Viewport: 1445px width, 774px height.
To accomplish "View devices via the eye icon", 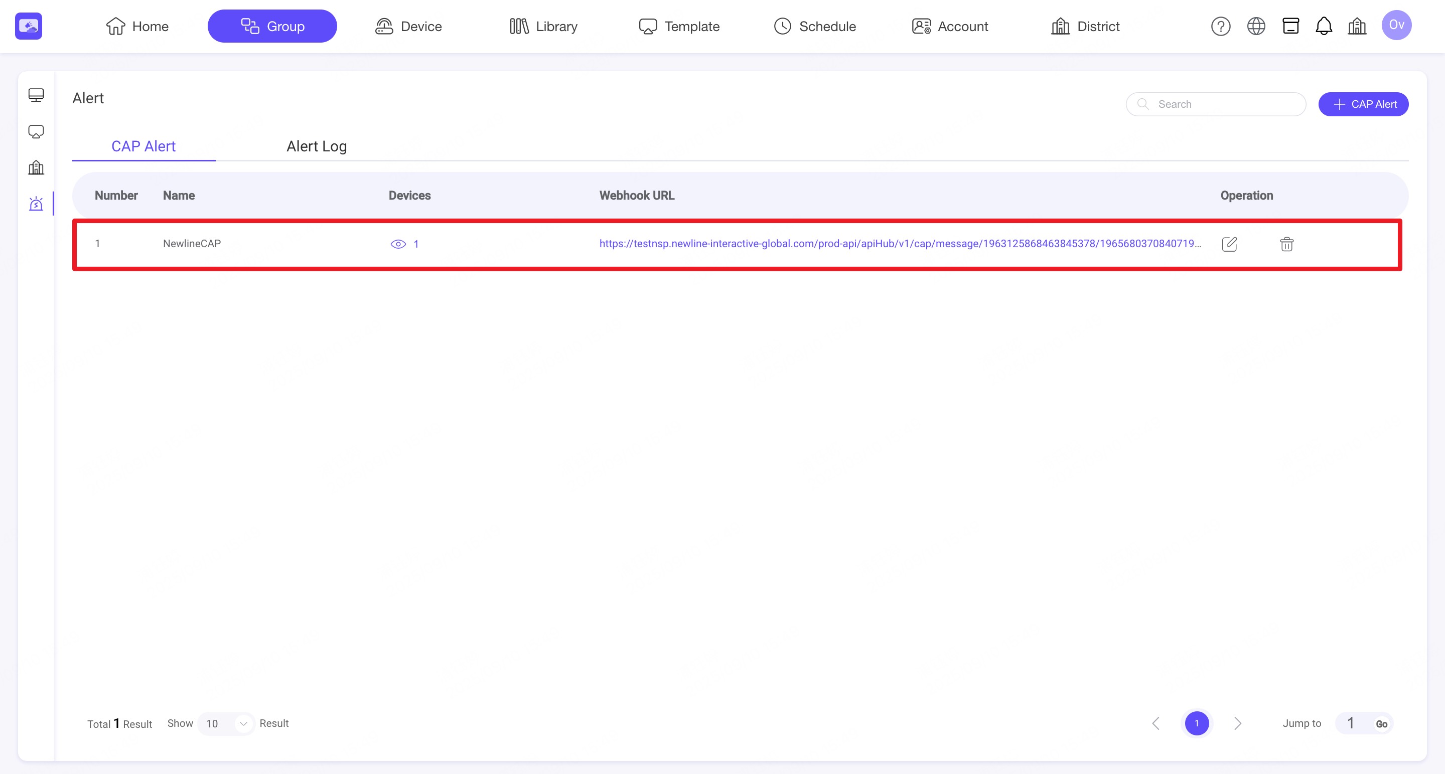I will 398,244.
